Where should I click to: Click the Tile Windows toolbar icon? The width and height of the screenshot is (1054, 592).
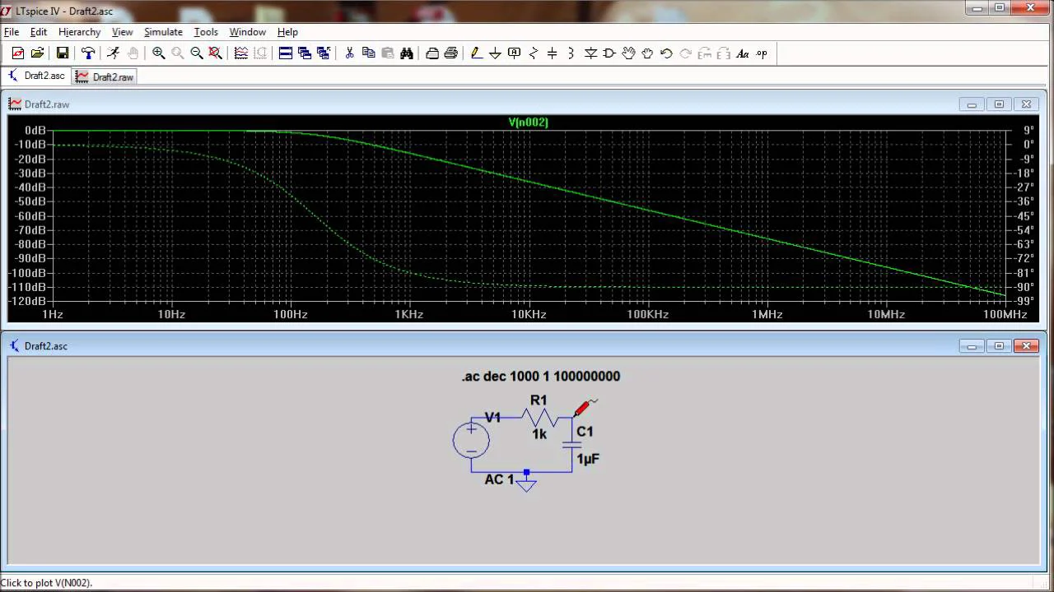point(286,53)
